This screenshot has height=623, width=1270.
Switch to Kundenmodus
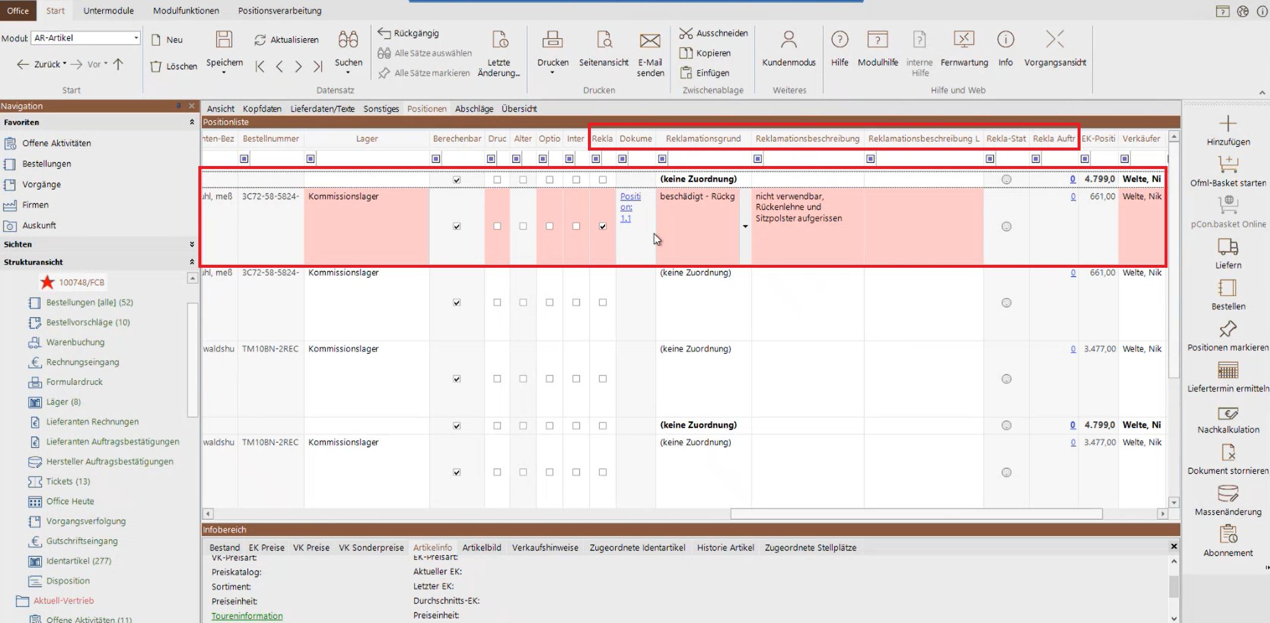point(788,40)
